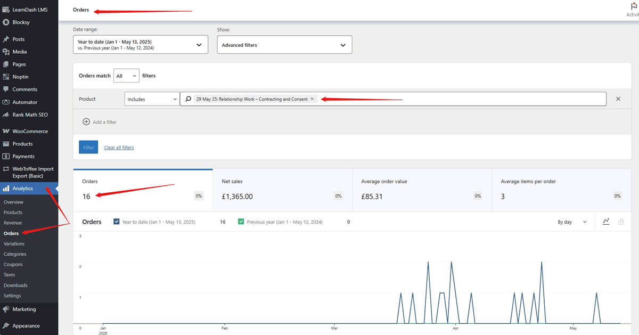Remove the Product filter row
The image size is (639, 335).
(x=618, y=99)
